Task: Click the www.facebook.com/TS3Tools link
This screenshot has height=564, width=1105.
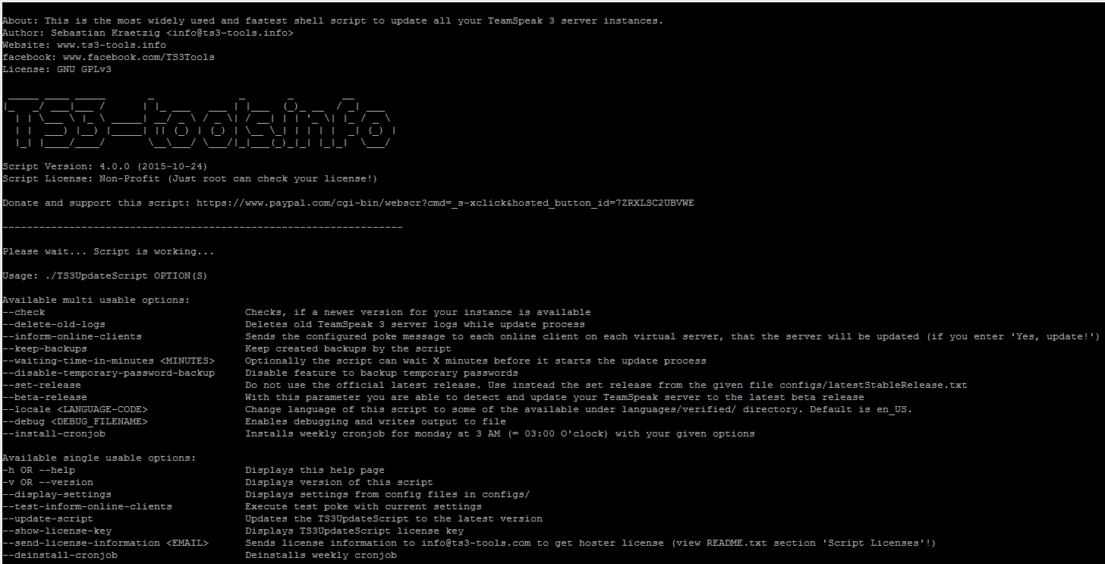Action: click(x=138, y=58)
